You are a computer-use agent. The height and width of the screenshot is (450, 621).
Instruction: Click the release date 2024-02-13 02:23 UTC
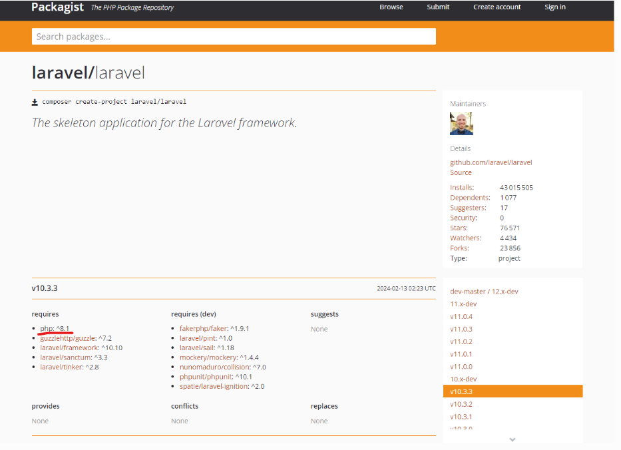click(406, 288)
